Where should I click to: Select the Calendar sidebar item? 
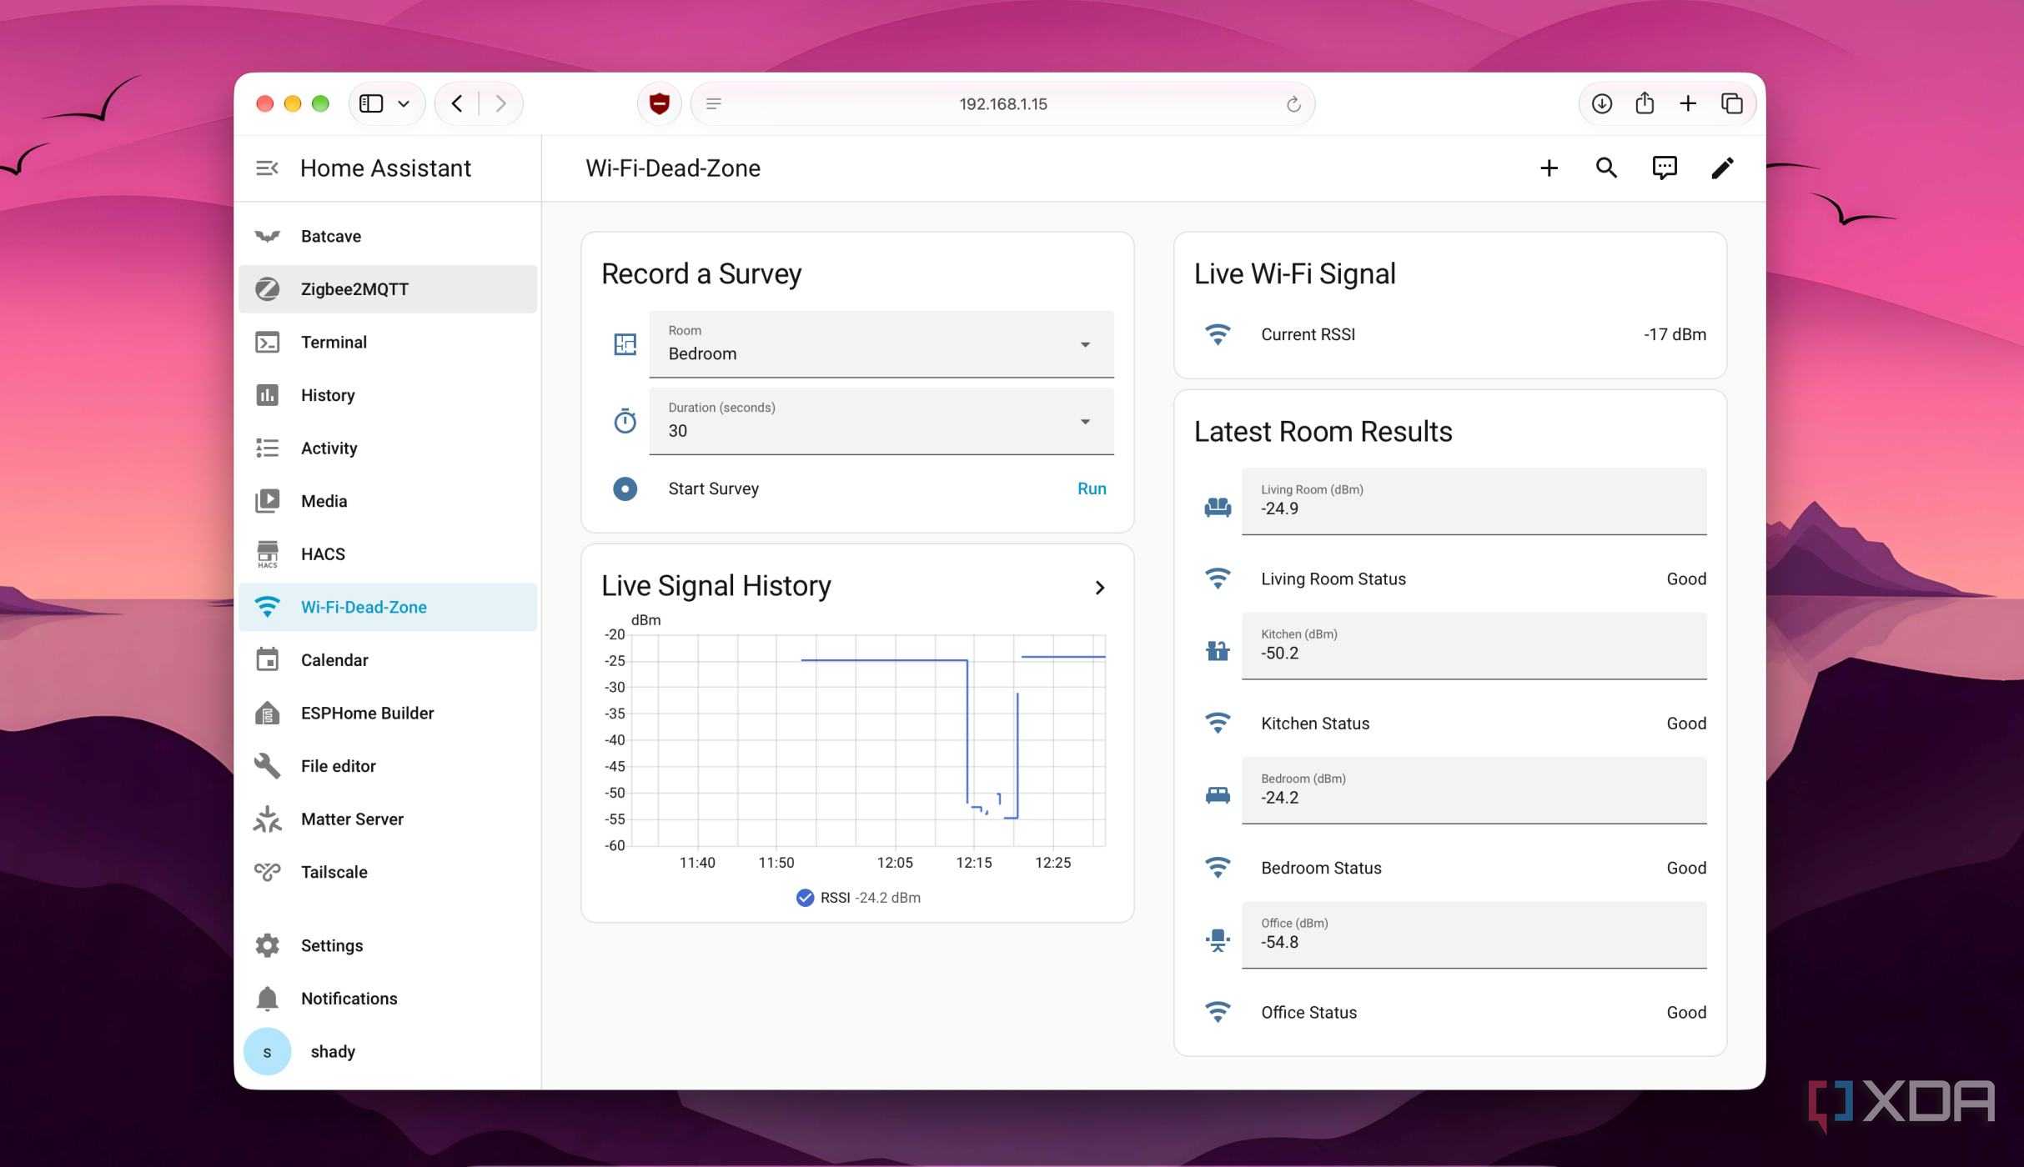click(x=388, y=660)
